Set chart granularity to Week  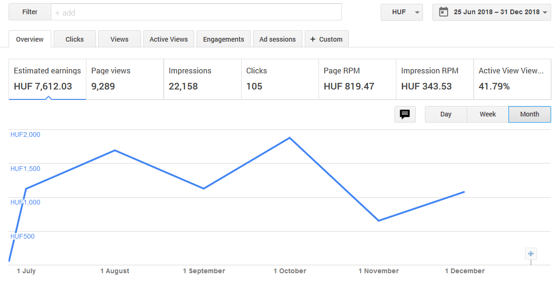coord(488,114)
